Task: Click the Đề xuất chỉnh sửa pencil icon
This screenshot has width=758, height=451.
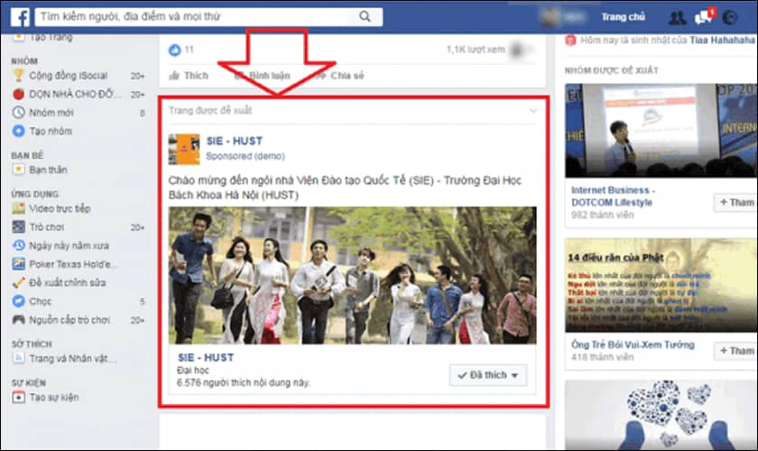Action: tap(18, 282)
